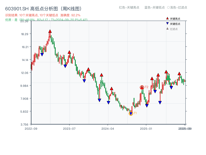Click the orange T1 marker near chart bottom
Image resolution: width=206 pixels, height=155 pixels.
pyautogui.click(x=131, y=113)
